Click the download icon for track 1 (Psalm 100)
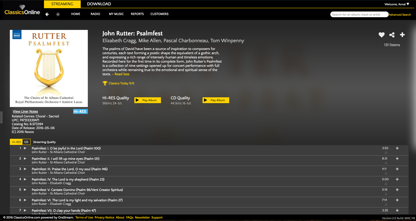416x221 pixels. click(386, 153)
